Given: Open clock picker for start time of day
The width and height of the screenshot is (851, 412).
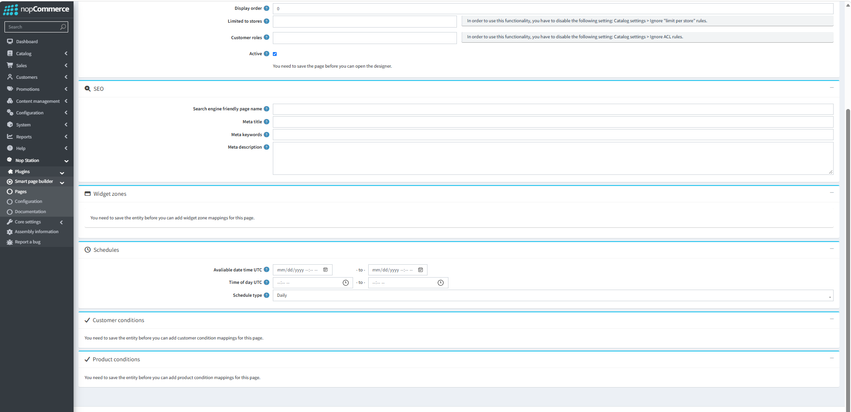Looking at the screenshot, I should (345, 283).
